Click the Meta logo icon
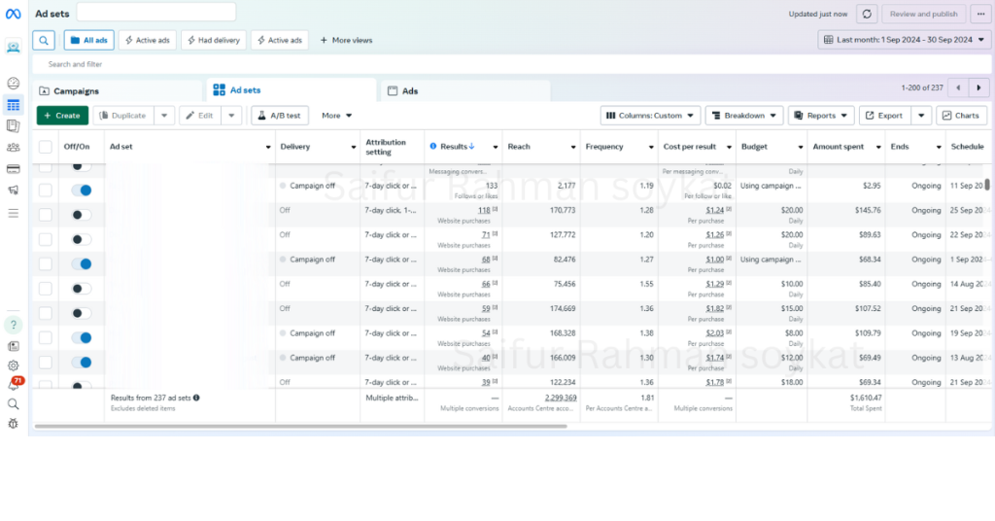 point(14,14)
